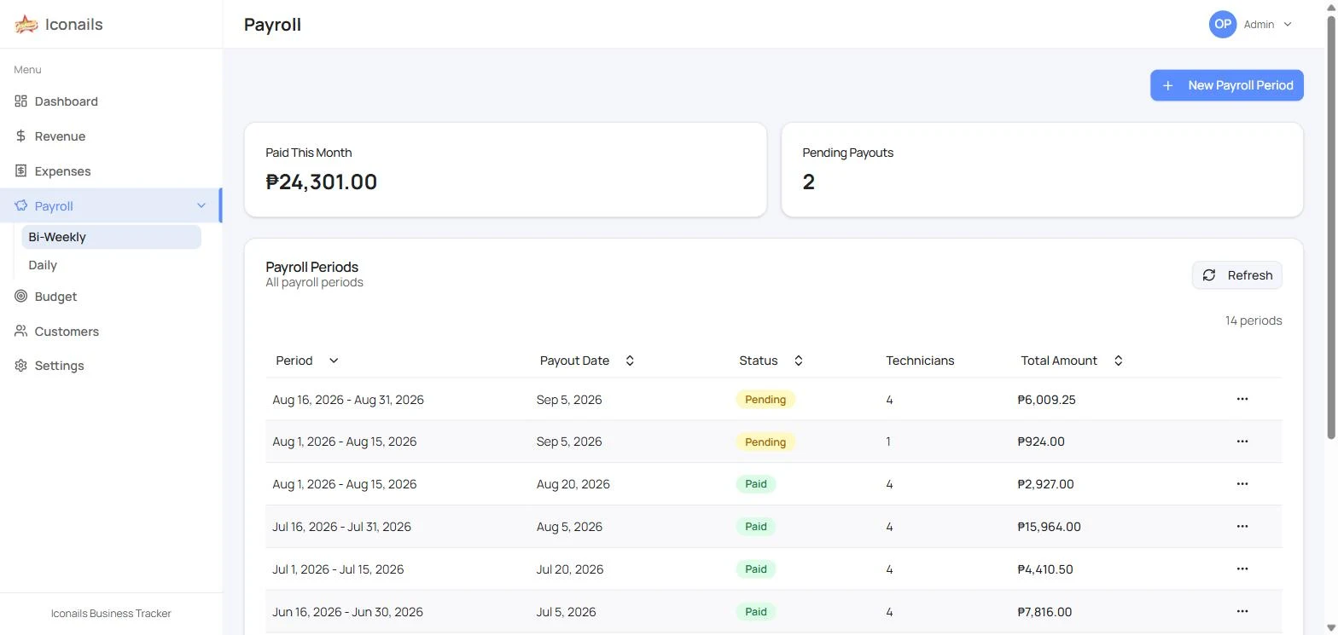Sort by Period column header
The height and width of the screenshot is (635, 1338).
[x=307, y=361]
